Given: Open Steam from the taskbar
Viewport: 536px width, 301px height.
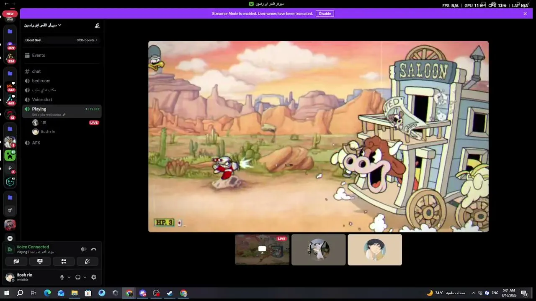Looking at the screenshot, I should coord(170,293).
